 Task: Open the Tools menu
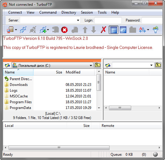pos(102,12)
